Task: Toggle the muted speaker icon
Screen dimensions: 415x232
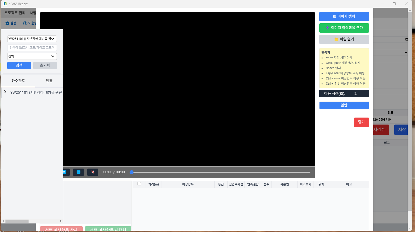Action: (93, 172)
